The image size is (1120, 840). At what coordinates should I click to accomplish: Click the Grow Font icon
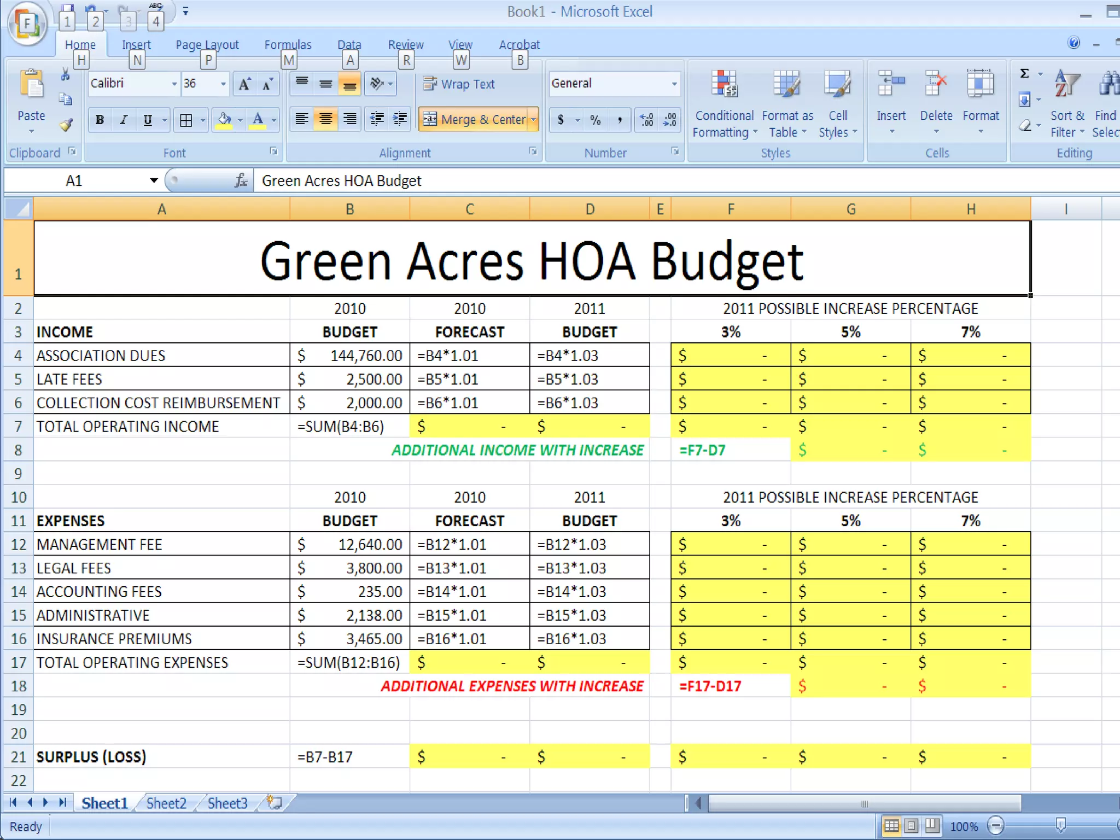(x=244, y=84)
